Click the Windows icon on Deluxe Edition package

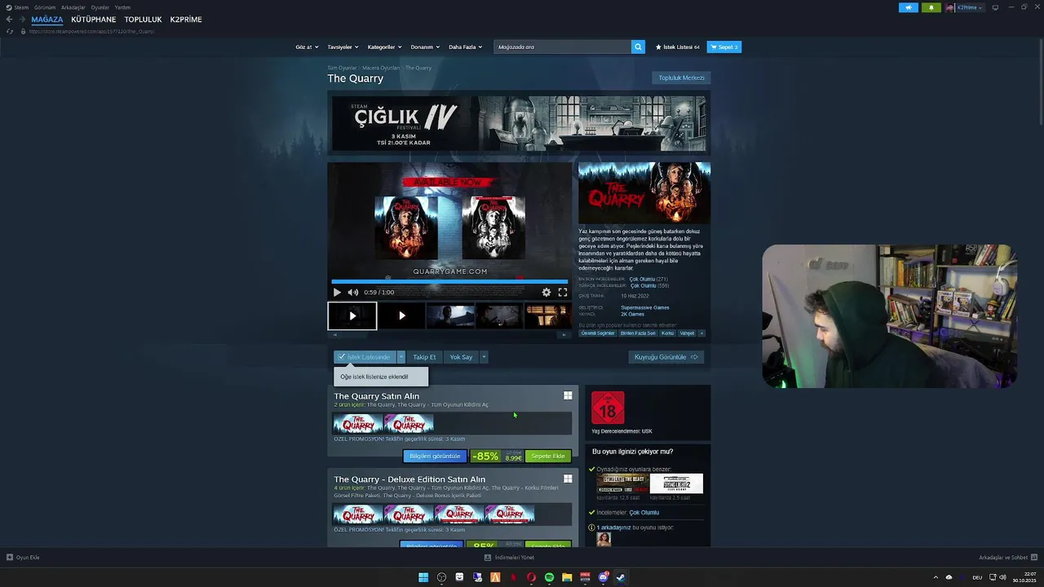[x=568, y=479]
